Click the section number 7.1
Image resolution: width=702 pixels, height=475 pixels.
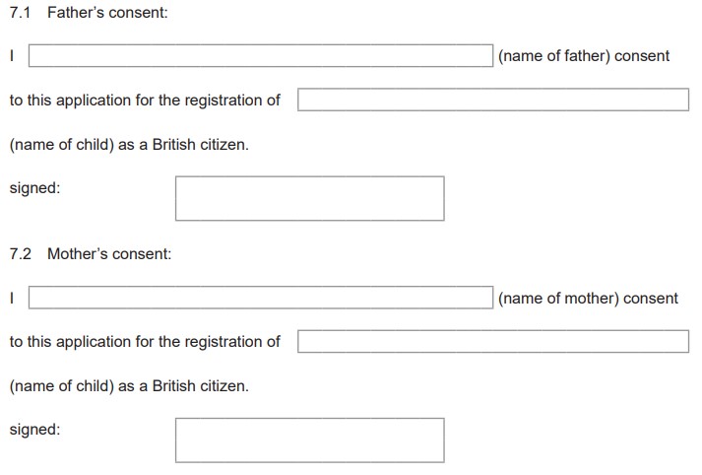click(x=21, y=13)
